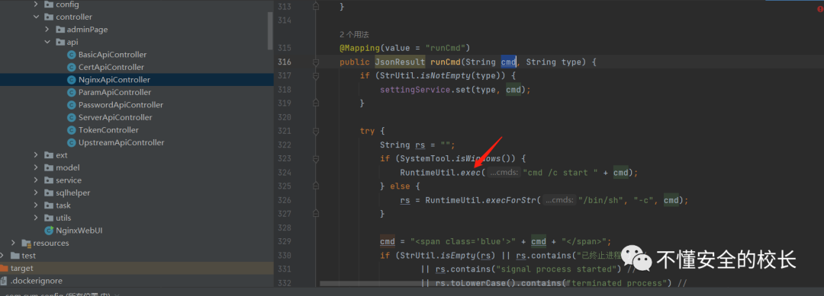The image size is (824, 296).
Task: Expand the adminPage folder
Action: coord(47,30)
